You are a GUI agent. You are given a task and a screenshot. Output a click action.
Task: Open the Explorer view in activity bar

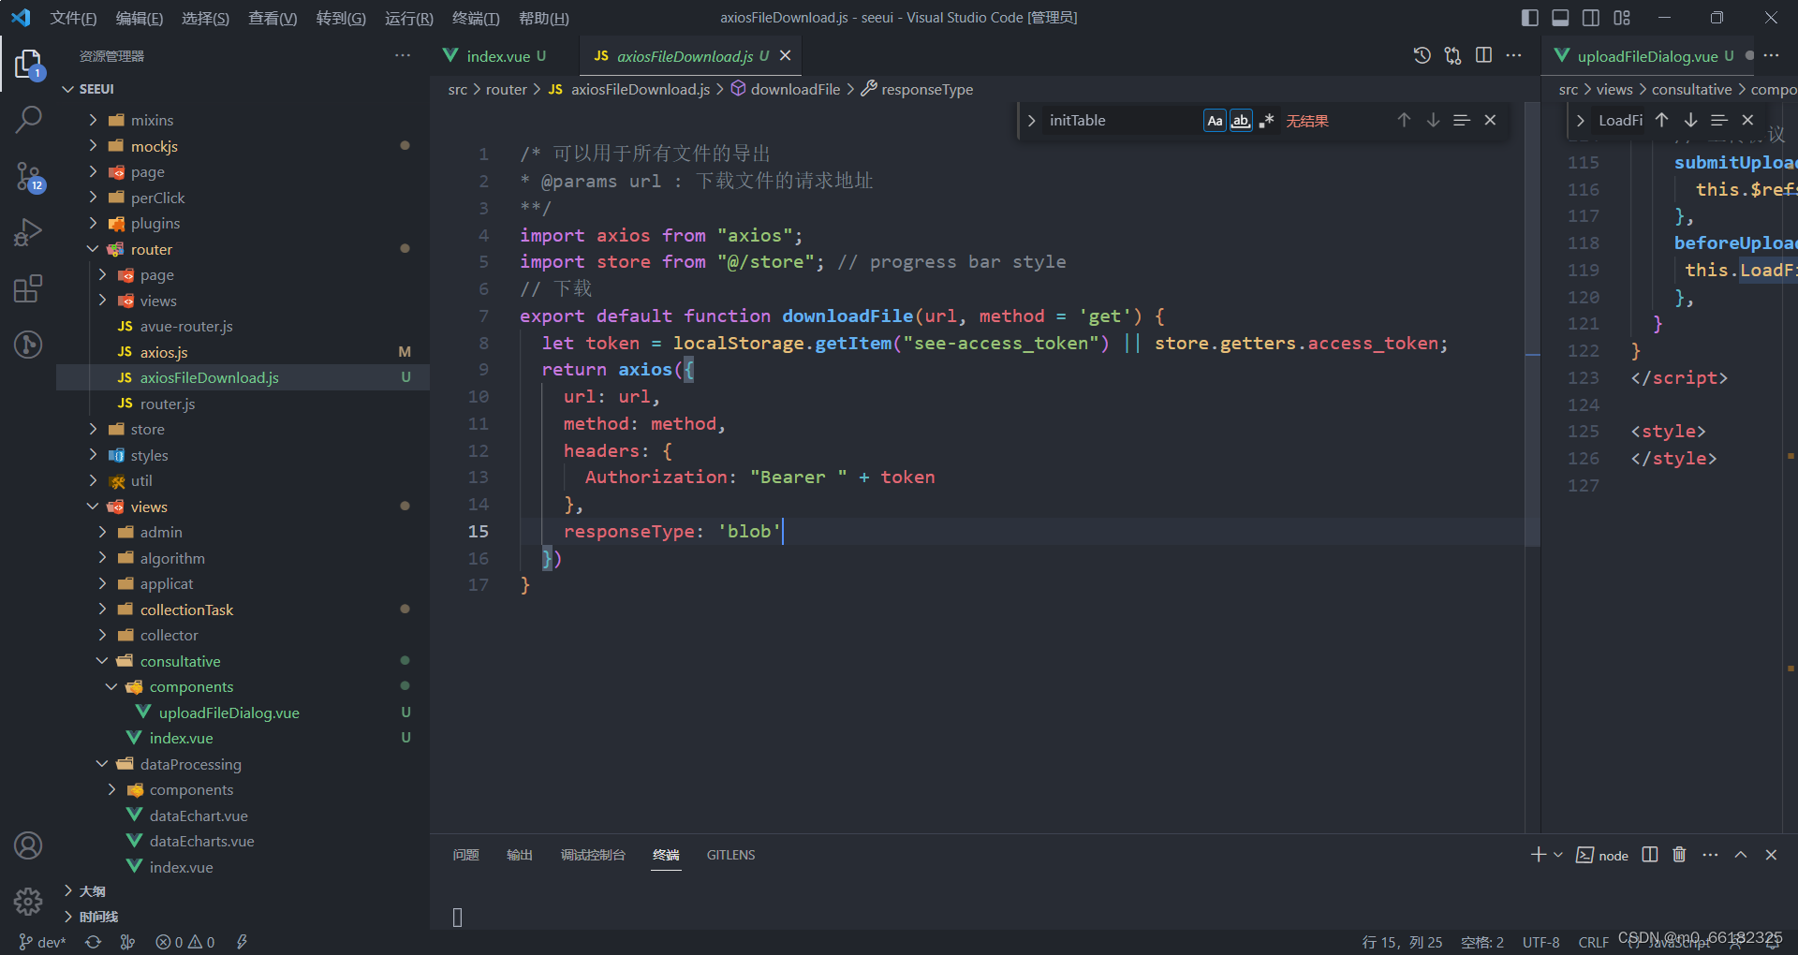coord(28,64)
